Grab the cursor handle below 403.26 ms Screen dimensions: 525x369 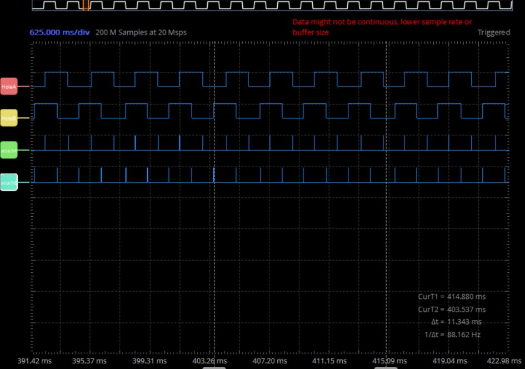click(x=214, y=367)
